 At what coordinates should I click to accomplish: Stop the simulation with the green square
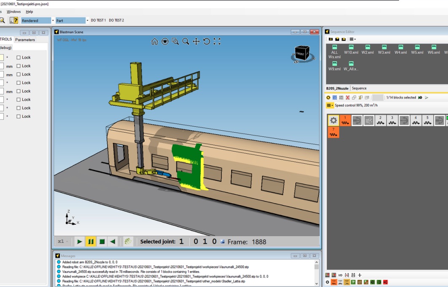102,241
